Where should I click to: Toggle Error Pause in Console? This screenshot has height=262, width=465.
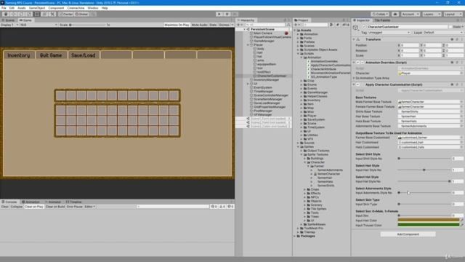click(x=74, y=207)
